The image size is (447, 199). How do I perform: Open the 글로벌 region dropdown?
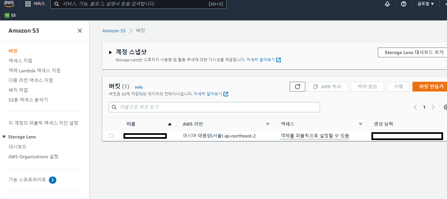(x=425, y=4)
